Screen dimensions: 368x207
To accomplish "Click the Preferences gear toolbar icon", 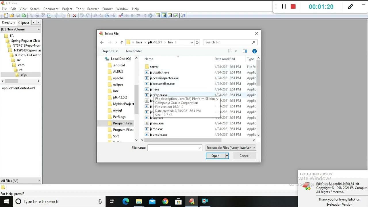I will pos(150,16).
